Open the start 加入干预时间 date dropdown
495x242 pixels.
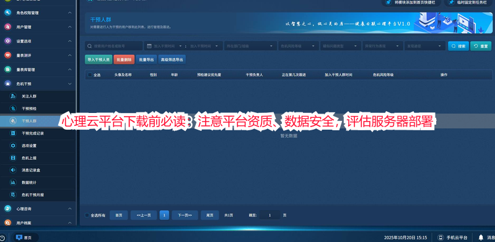click(180, 46)
